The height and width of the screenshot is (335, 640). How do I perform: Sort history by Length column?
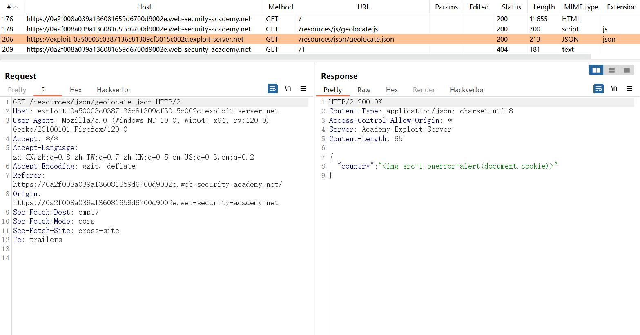coord(544,7)
